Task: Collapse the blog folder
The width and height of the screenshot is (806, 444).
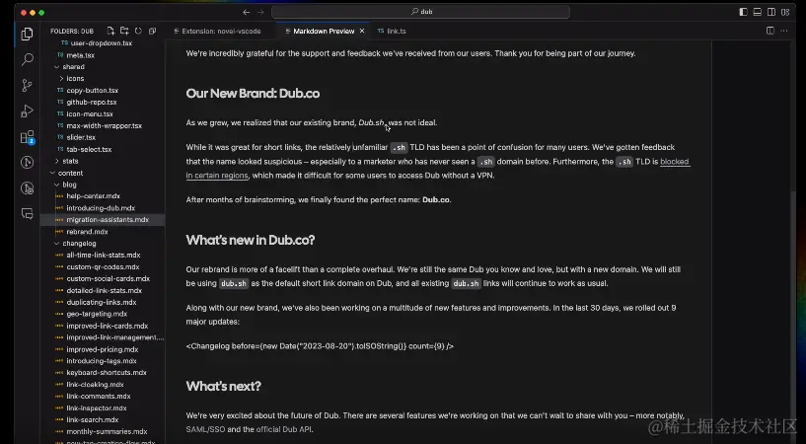Action: click(69, 185)
